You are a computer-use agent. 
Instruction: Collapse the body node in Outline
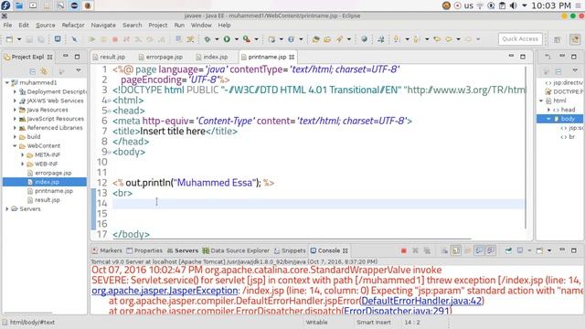point(548,119)
